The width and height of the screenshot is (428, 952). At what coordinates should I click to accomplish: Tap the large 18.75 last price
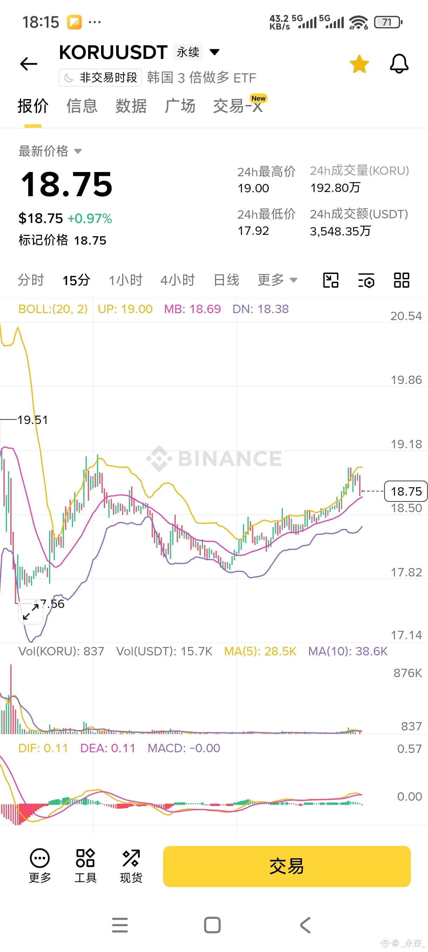click(66, 184)
